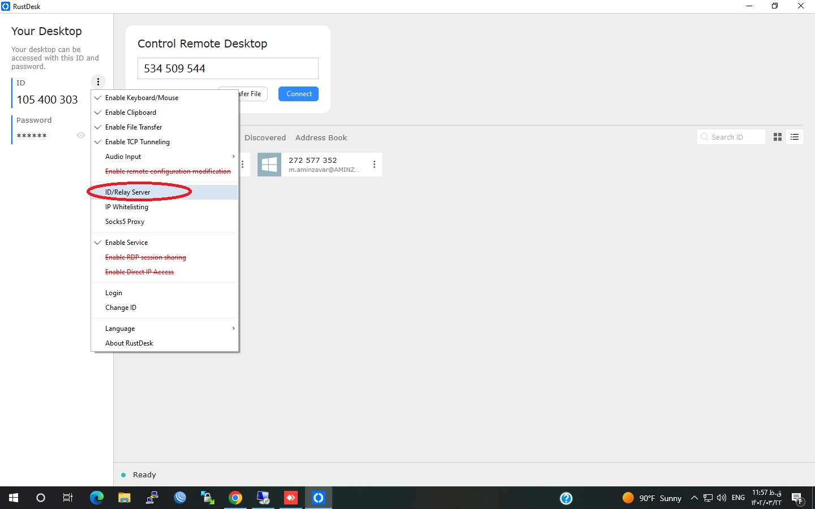Click the Windows icon of peer 272 577 352

click(x=269, y=165)
